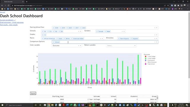The height and width of the screenshot is (107, 190).
Task: Open the Current enrollment link
Action: tap(8, 20)
